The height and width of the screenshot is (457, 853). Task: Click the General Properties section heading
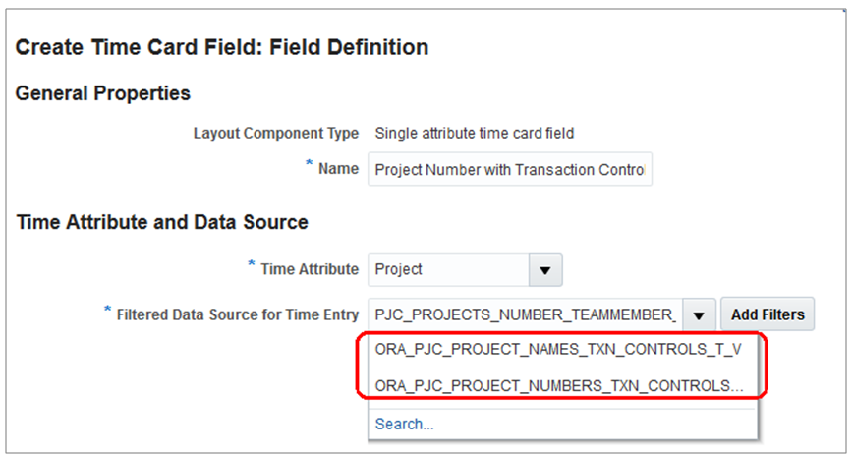[103, 93]
